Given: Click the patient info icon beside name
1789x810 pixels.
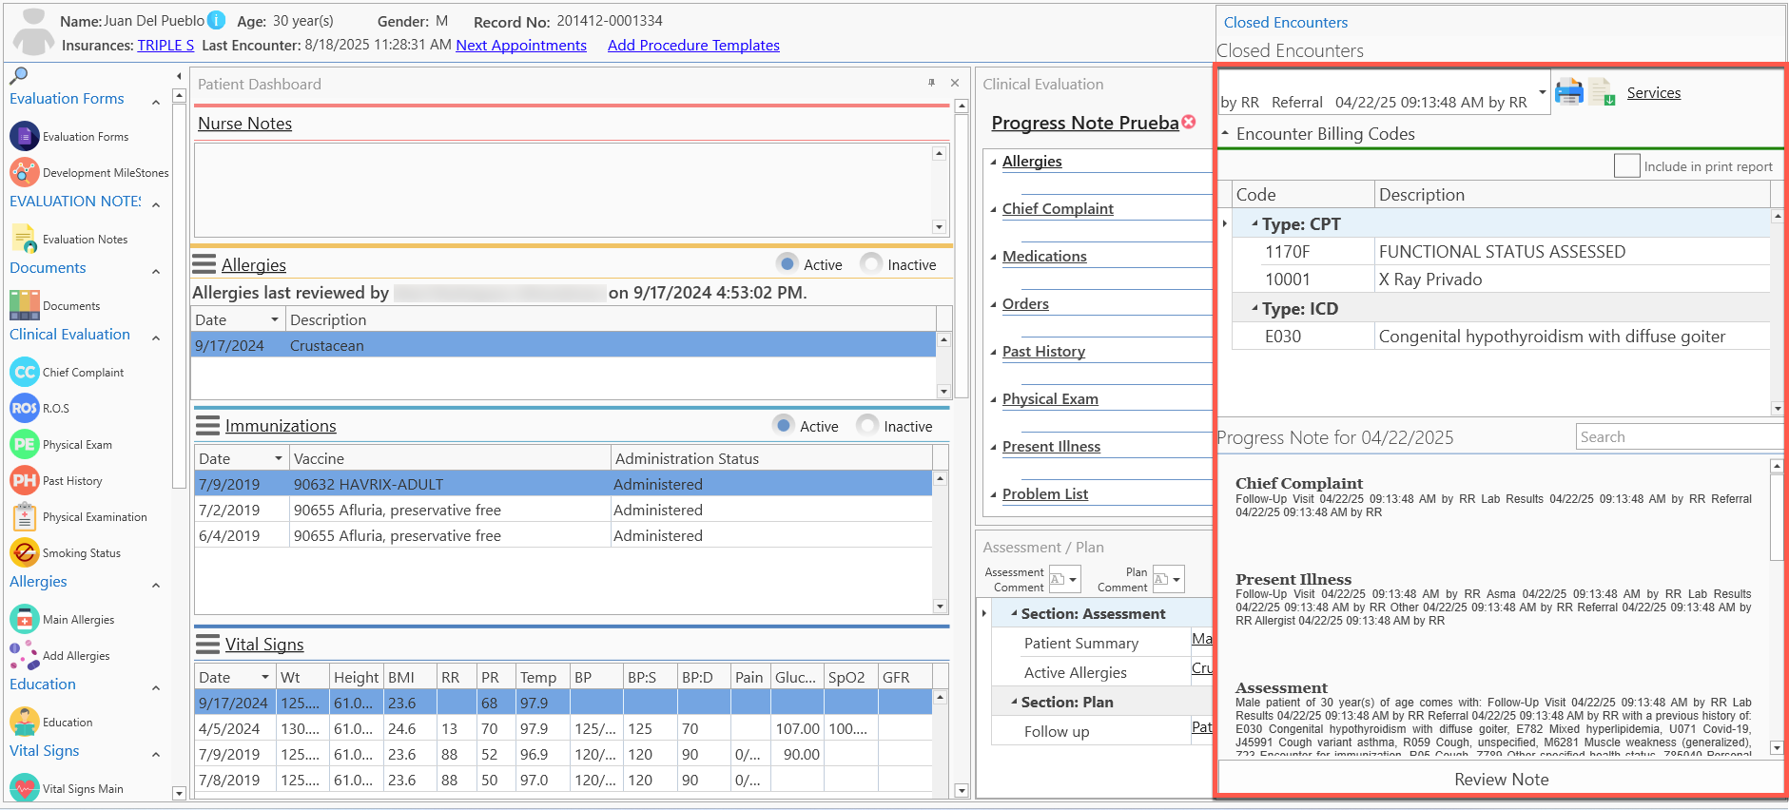Looking at the screenshot, I should tap(217, 20).
